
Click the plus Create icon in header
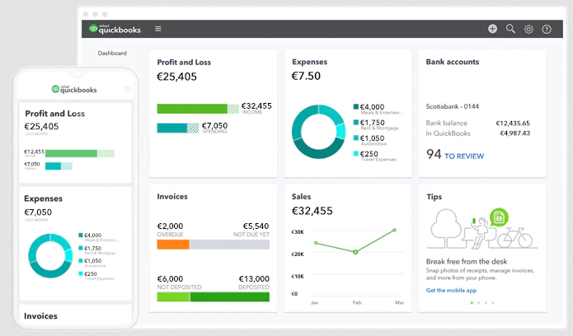point(492,29)
